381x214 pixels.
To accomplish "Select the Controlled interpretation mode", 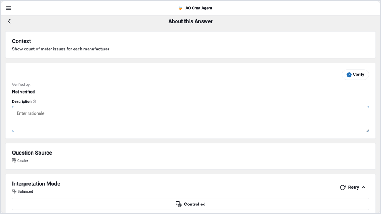I will click(x=191, y=204).
